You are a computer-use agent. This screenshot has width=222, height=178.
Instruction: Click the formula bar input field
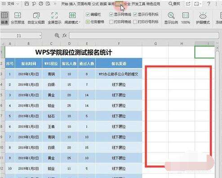pyautogui.click(x=144, y=36)
